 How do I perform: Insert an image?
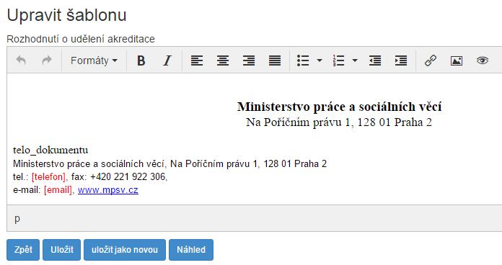pos(457,60)
